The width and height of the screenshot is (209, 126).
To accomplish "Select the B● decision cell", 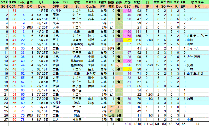I will point(119,116).
